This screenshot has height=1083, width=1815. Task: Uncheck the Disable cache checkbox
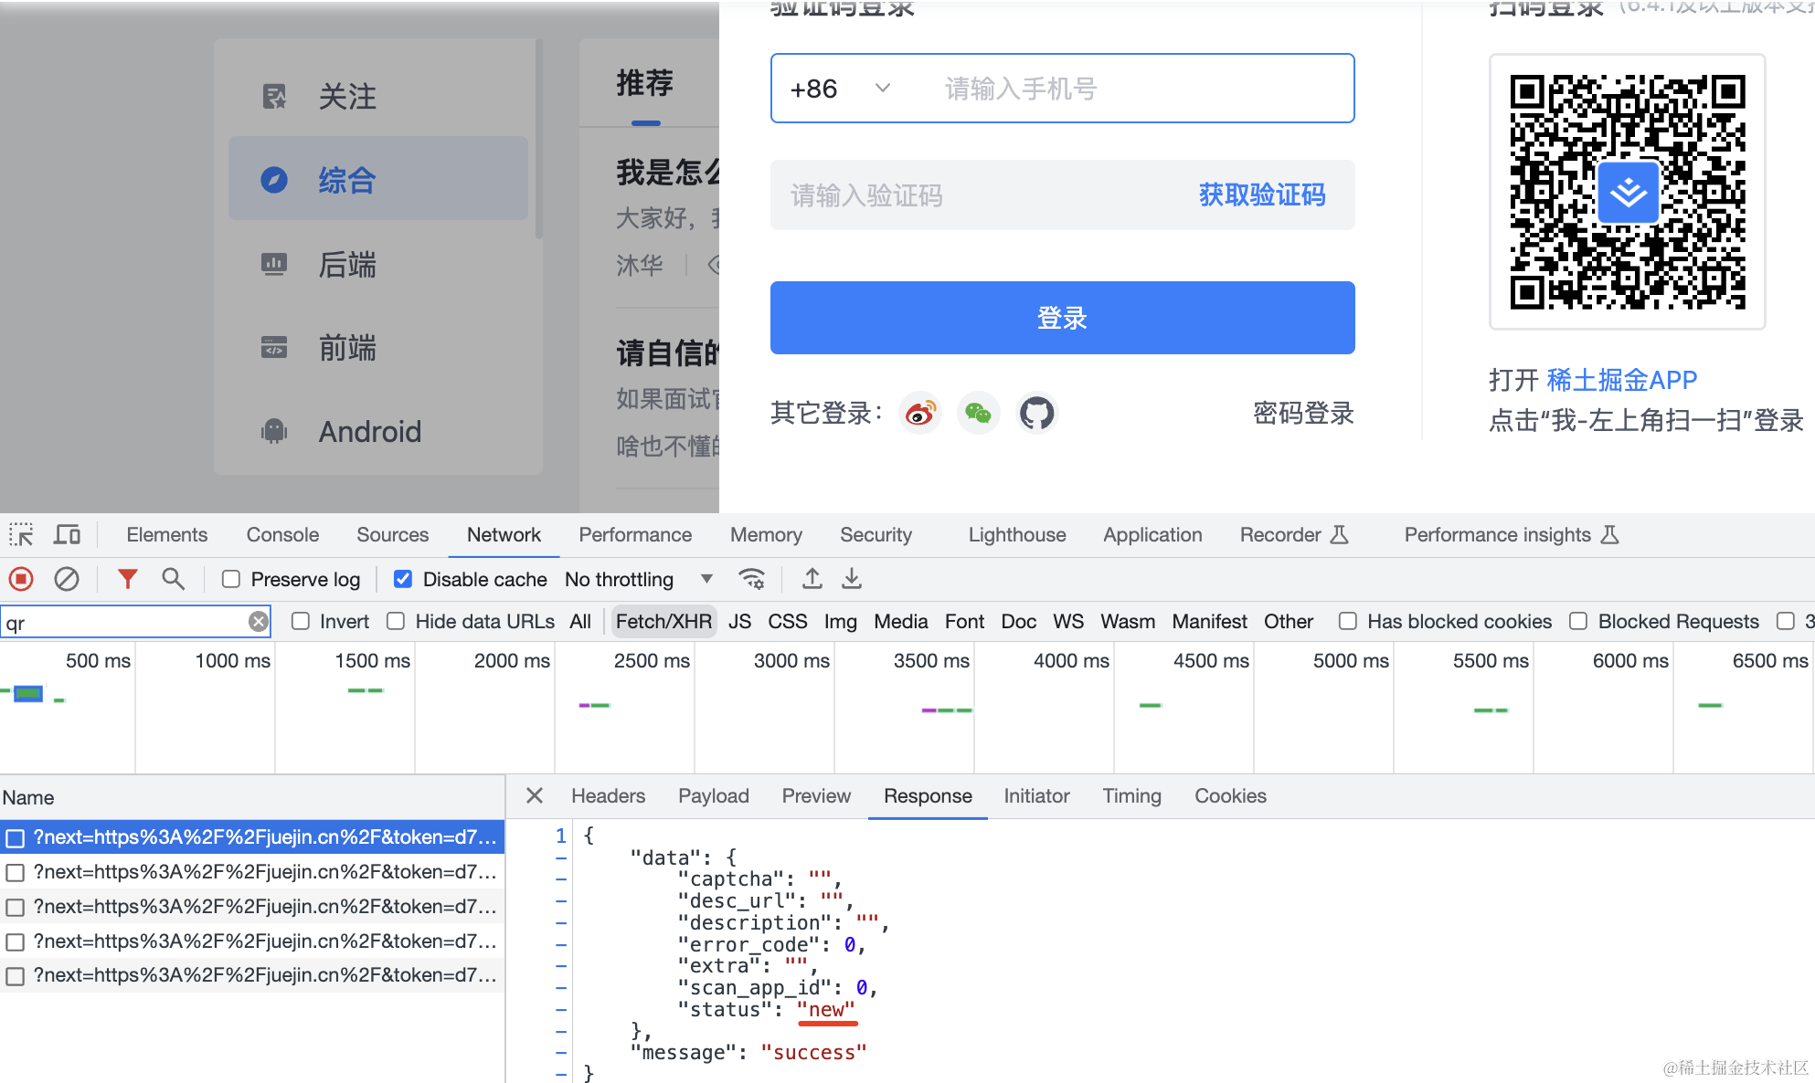tap(403, 579)
